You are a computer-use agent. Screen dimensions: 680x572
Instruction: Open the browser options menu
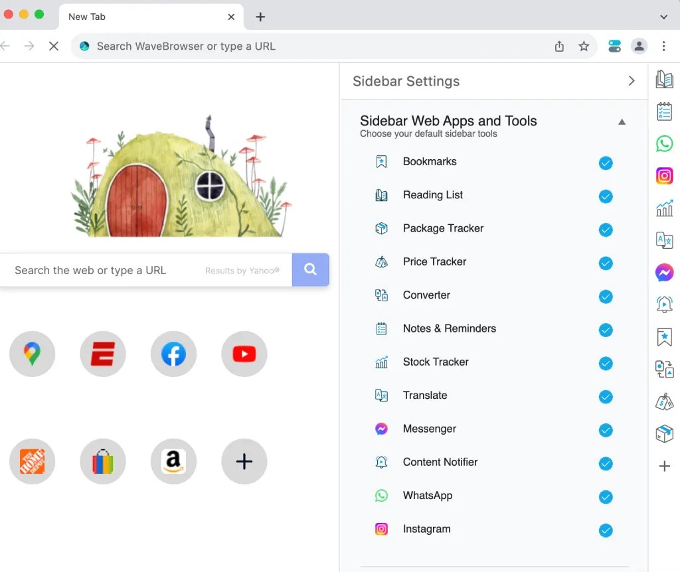(663, 46)
